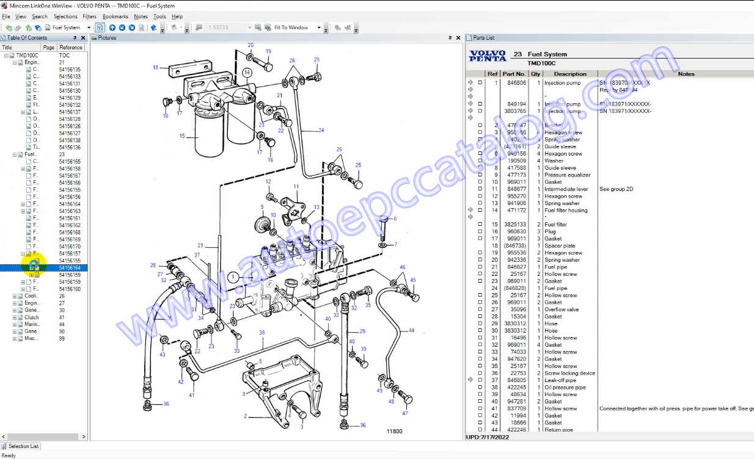Click the Reference column header in contents
Viewport: 754px width, 459px height.
(x=71, y=47)
